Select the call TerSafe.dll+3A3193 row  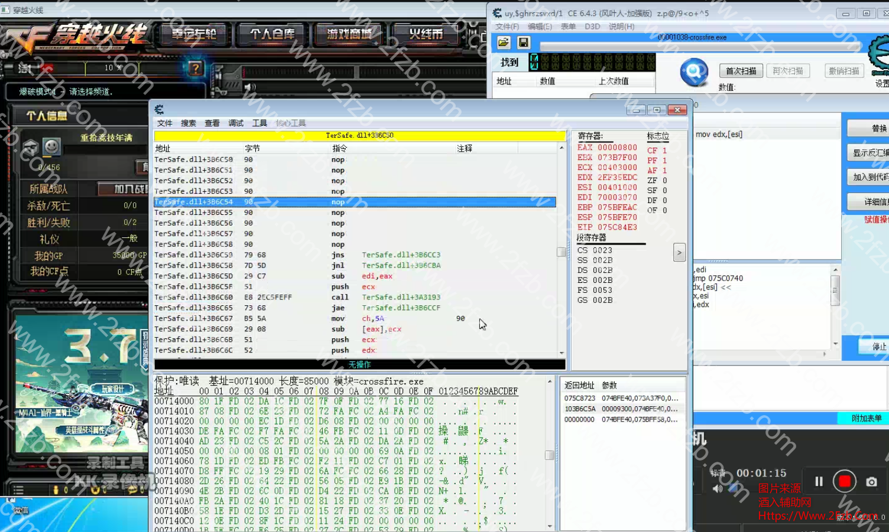click(x=355, y=298)
